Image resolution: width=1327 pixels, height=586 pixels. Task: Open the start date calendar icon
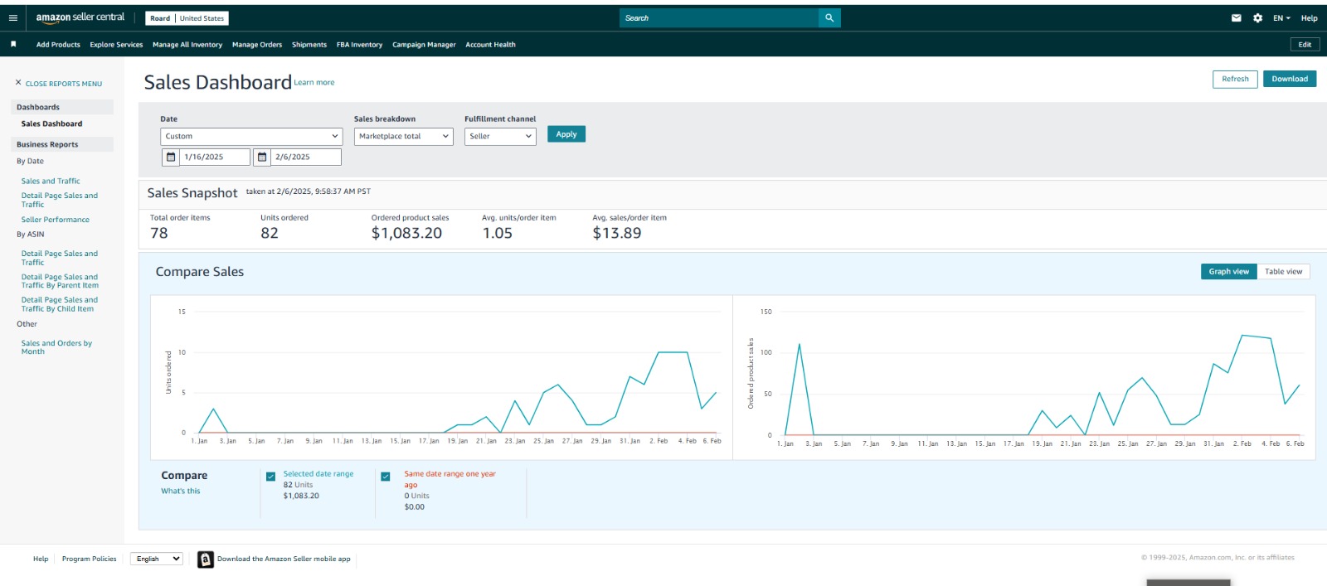[x=171, y=157]
